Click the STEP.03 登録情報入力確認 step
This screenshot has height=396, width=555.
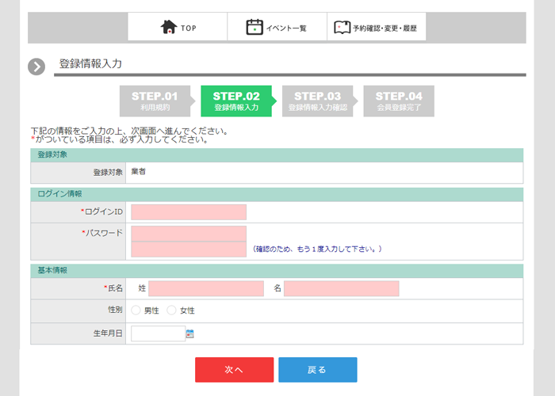[x=317, y=101]
